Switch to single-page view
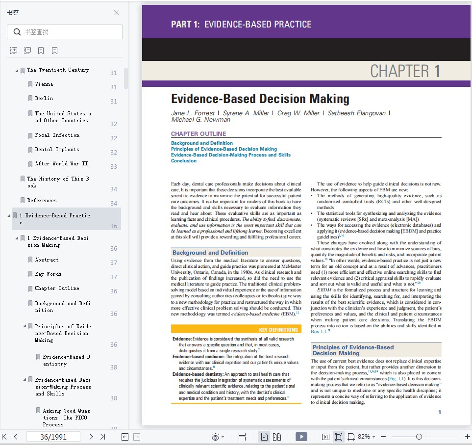 [264, 437]
